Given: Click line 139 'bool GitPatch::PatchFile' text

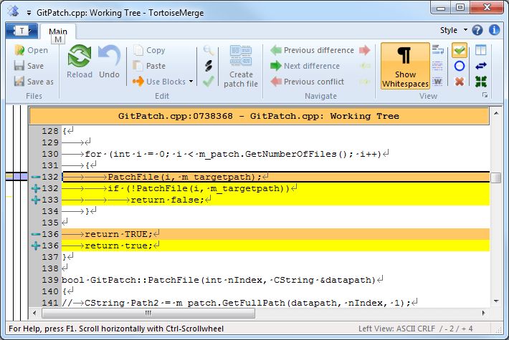Looking at the screenshot, I should coord(219,280).
